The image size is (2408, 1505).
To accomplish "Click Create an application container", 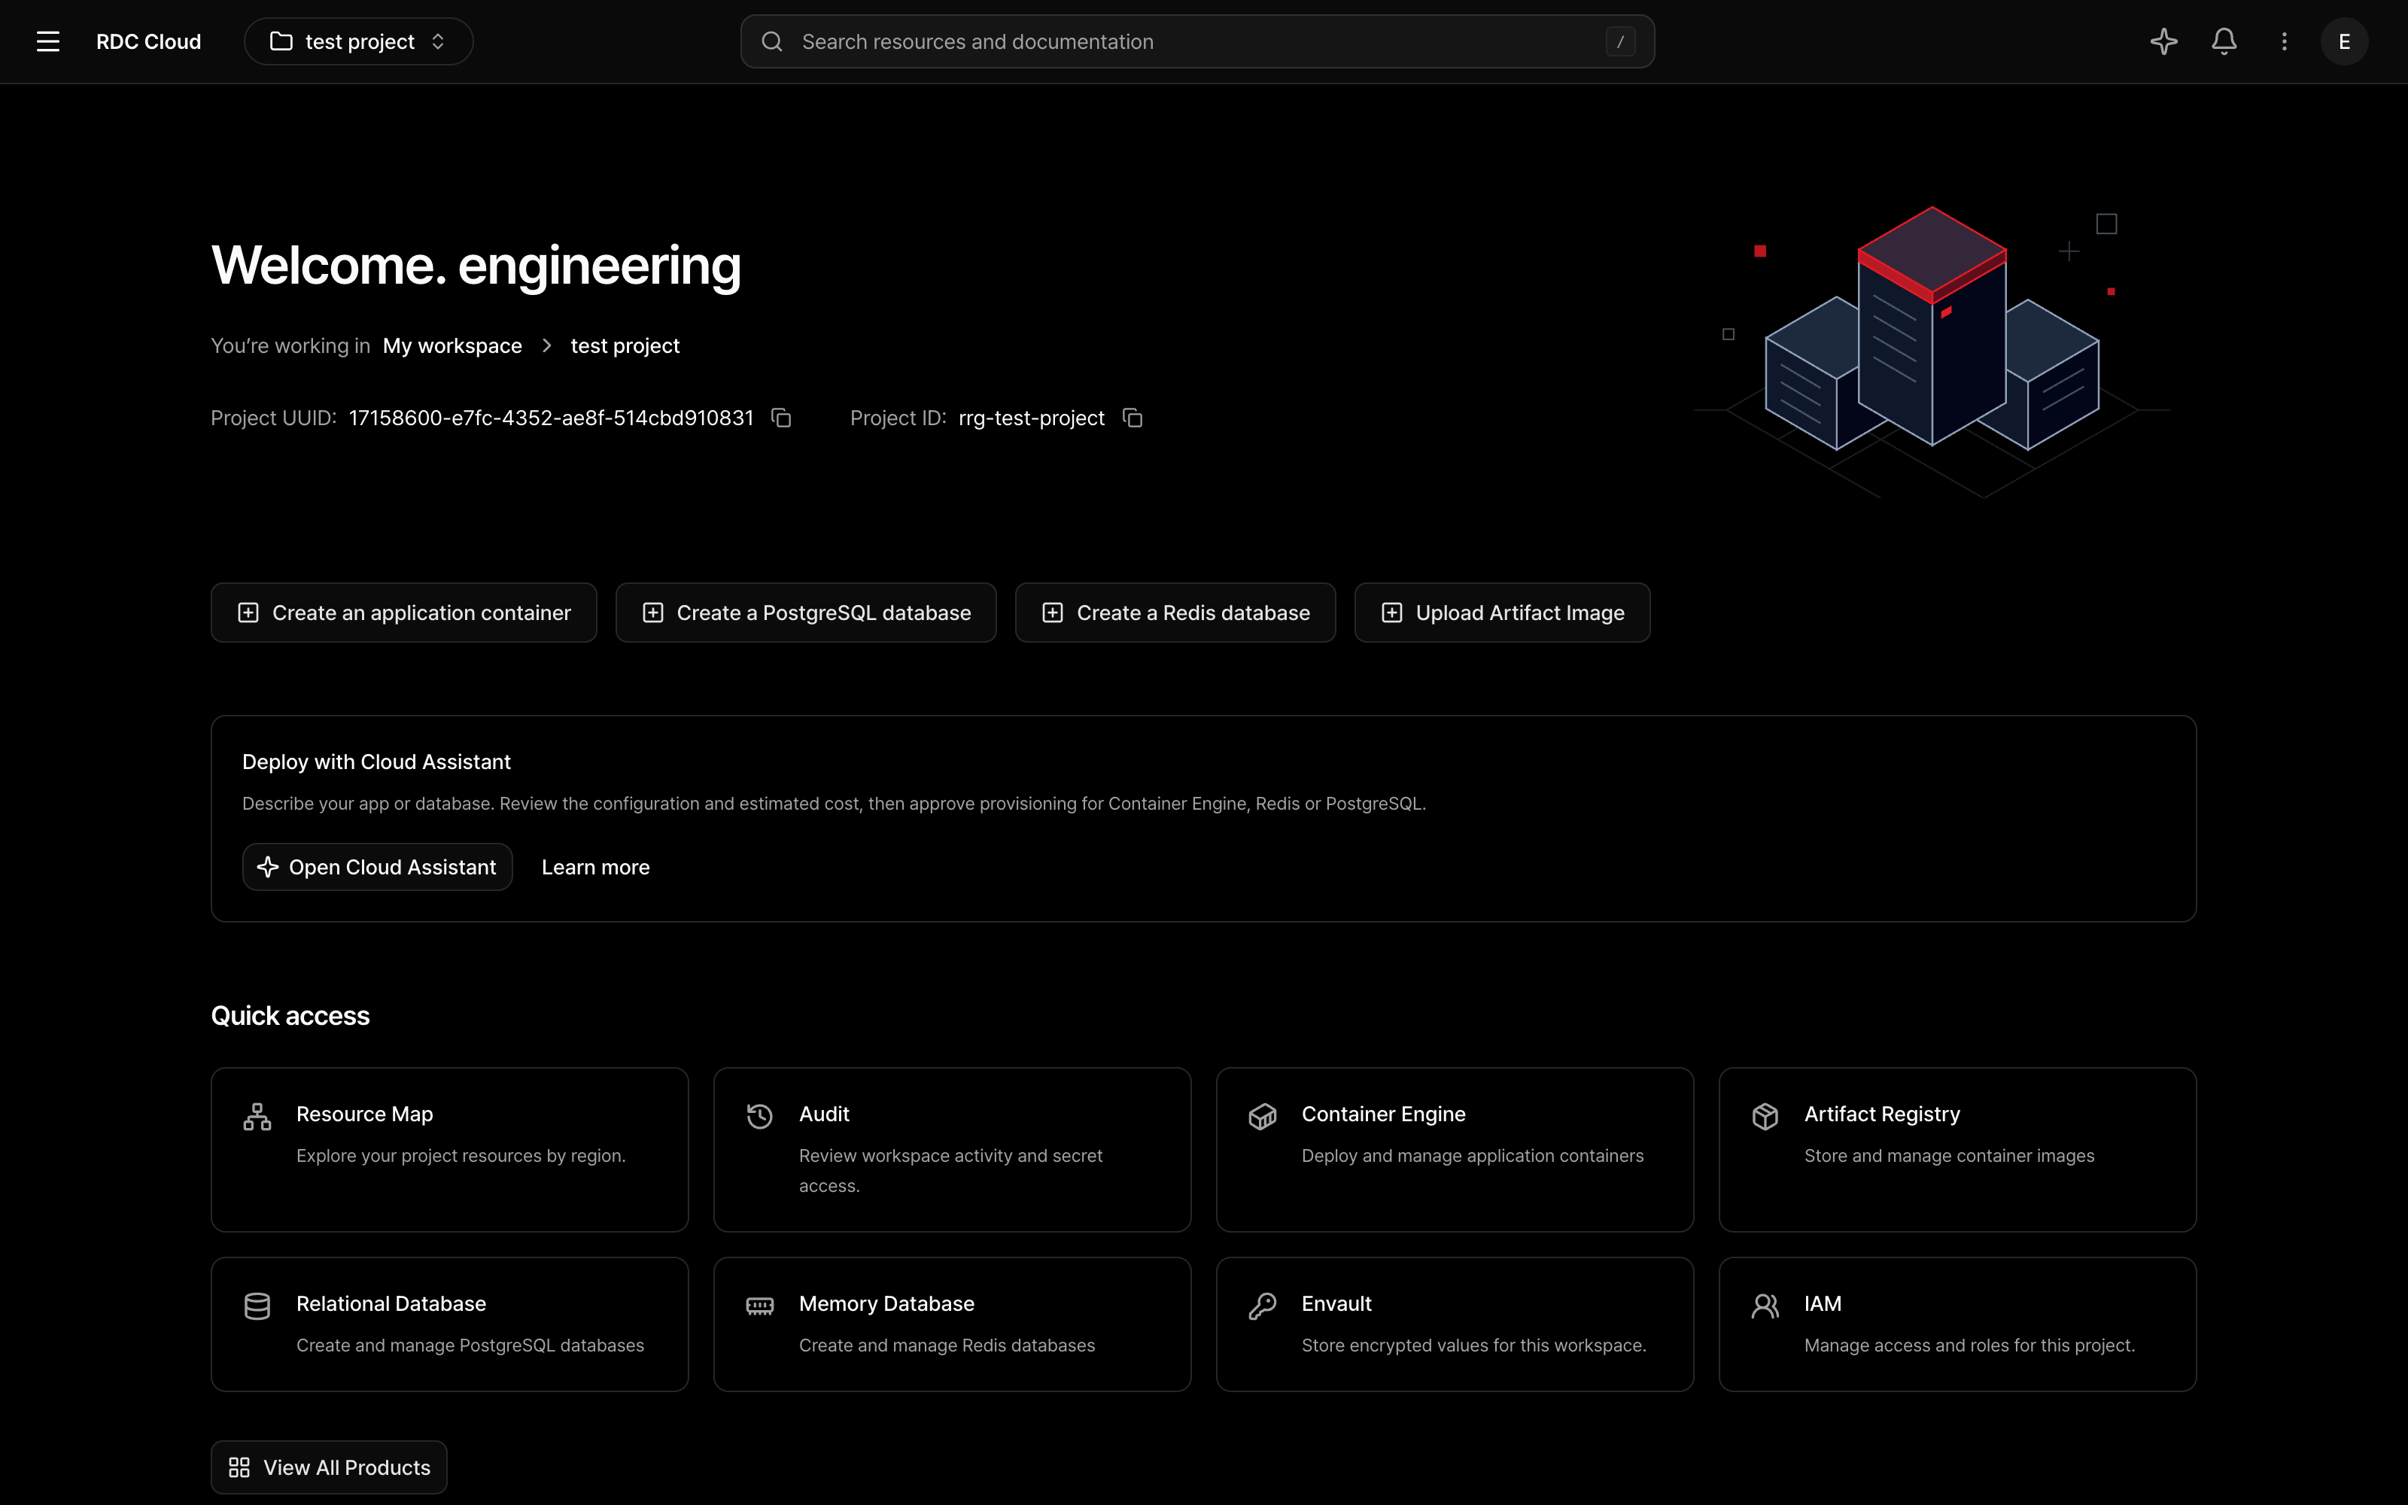I will tap(404, 613).
